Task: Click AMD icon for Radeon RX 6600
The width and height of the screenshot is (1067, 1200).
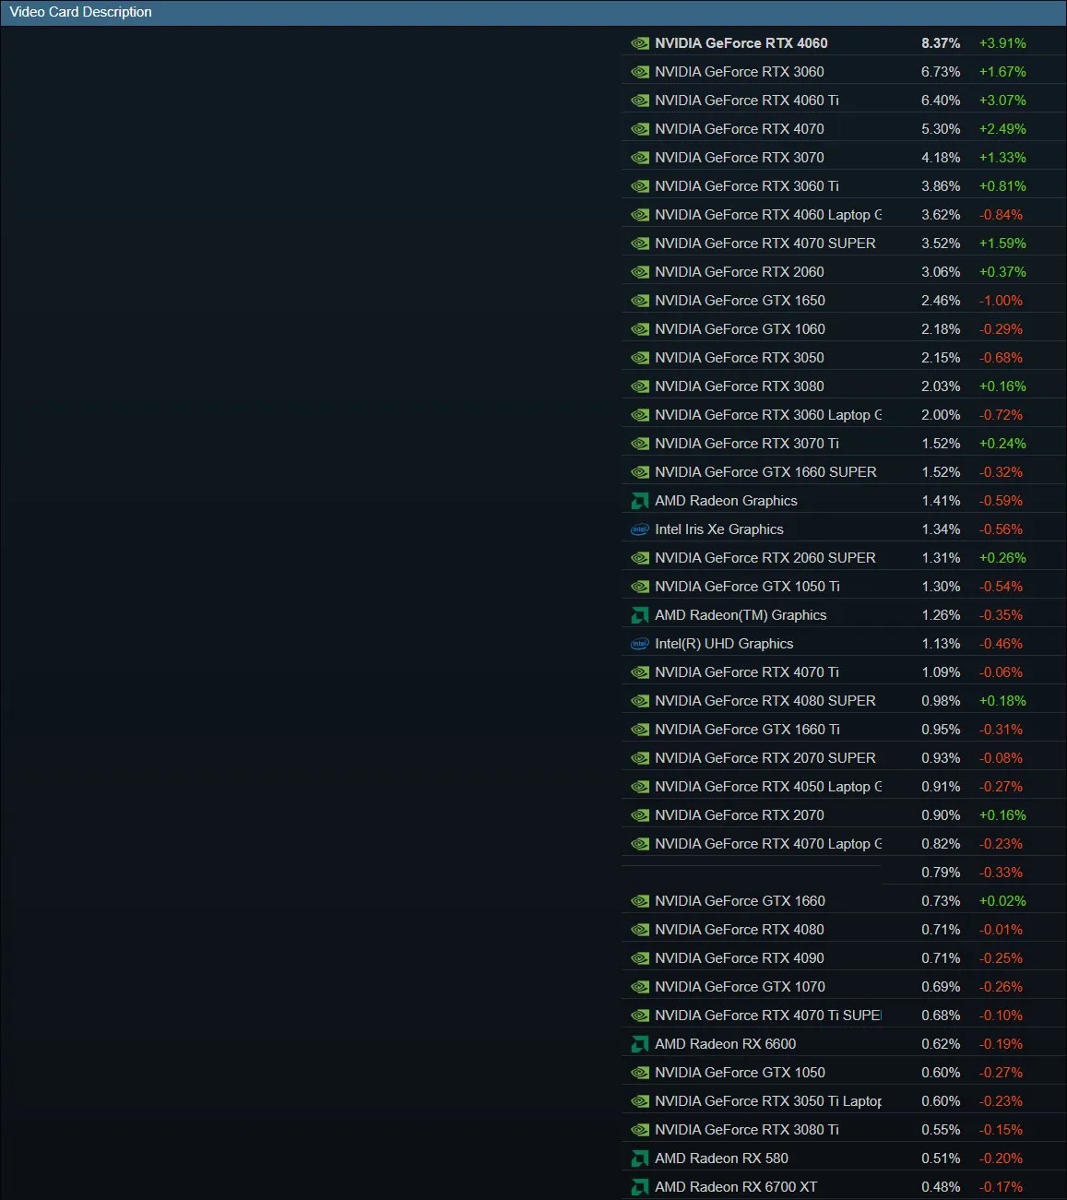Action: [640, 1044]
